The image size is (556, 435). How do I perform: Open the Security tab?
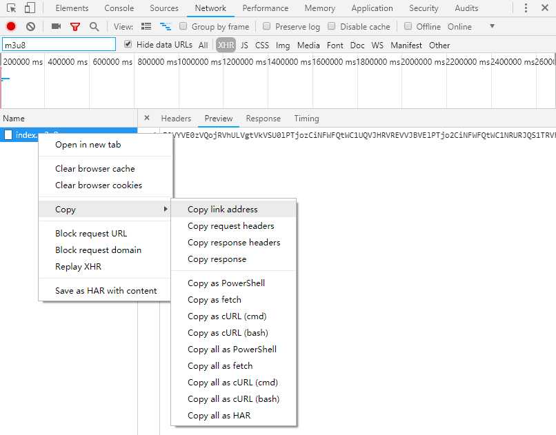click(424, 8)
